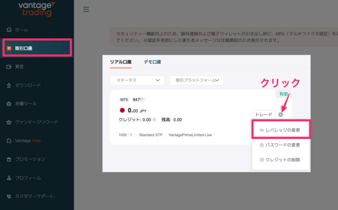
Task: Click the download icon for ダウンロード
Action: click(x=9, y=85)
